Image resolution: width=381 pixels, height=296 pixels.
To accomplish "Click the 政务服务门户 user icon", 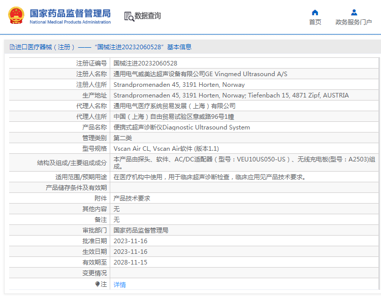I will pos(354,12).
